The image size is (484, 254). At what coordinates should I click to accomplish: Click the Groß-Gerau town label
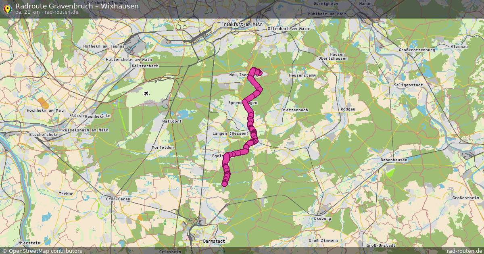pyautogui.click(x=117, y=199)
